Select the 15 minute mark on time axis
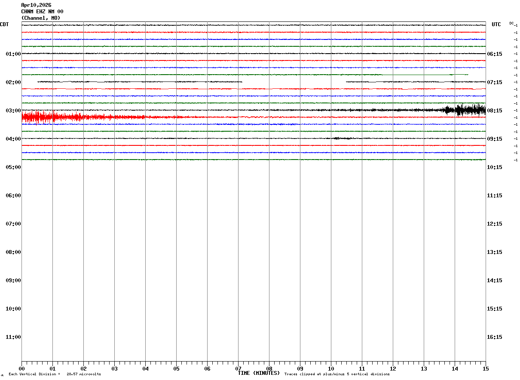Screen dimensions: 520x380 pos(486,368)
